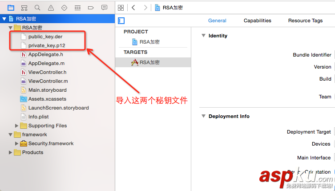Click the Deployment Target label
335x191 pixels.
(x=309, y=132)
